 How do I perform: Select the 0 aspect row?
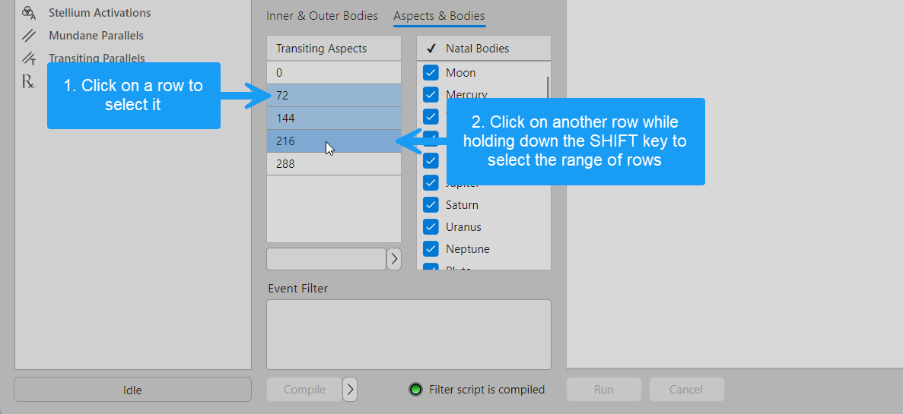pyautogui.click(x=334, y=73)
